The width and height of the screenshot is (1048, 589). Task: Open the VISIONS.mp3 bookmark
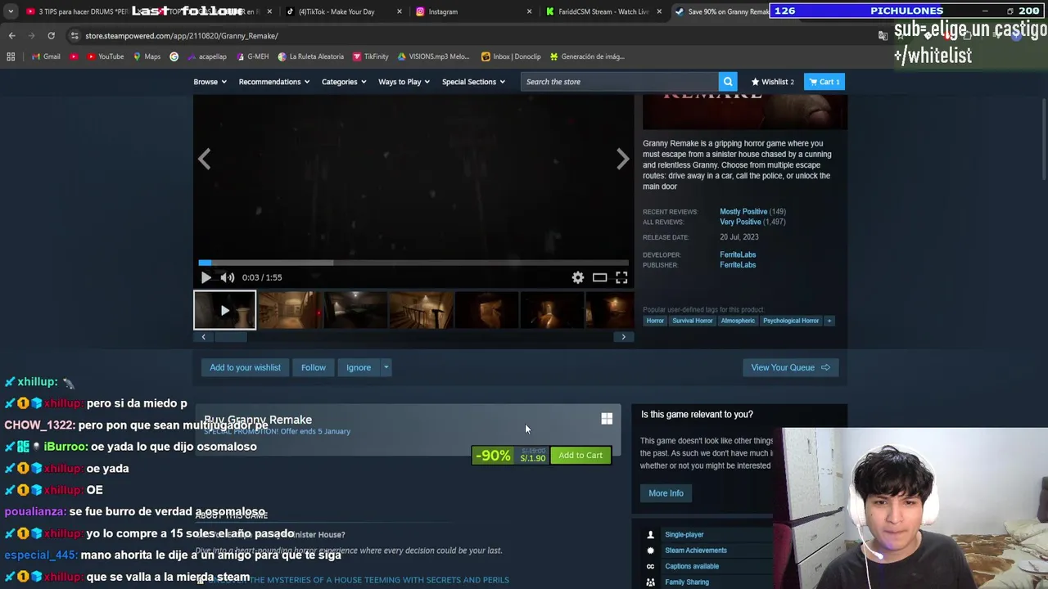coord(433,56)
